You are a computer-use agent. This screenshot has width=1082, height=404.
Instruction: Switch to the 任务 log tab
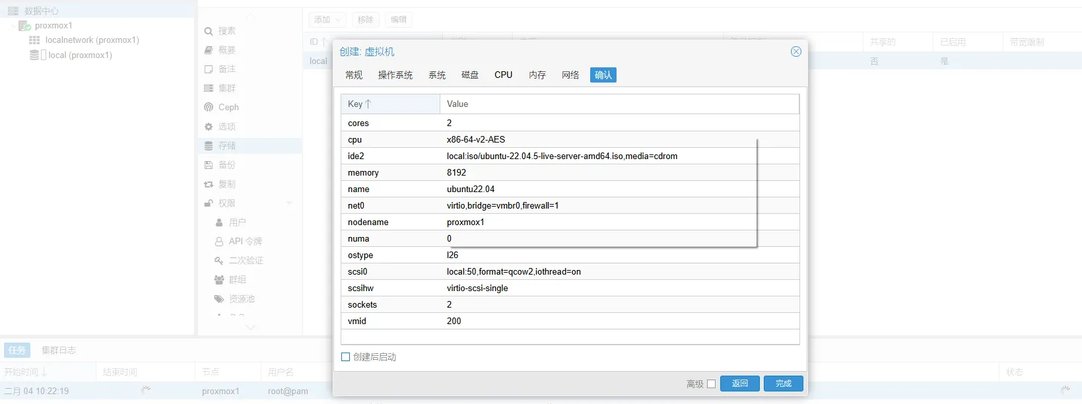[17, 351]
